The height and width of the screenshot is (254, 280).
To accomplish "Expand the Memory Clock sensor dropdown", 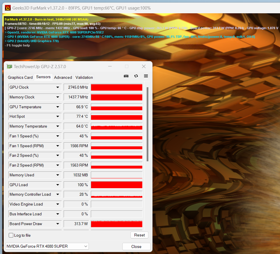I will [58, 97].
